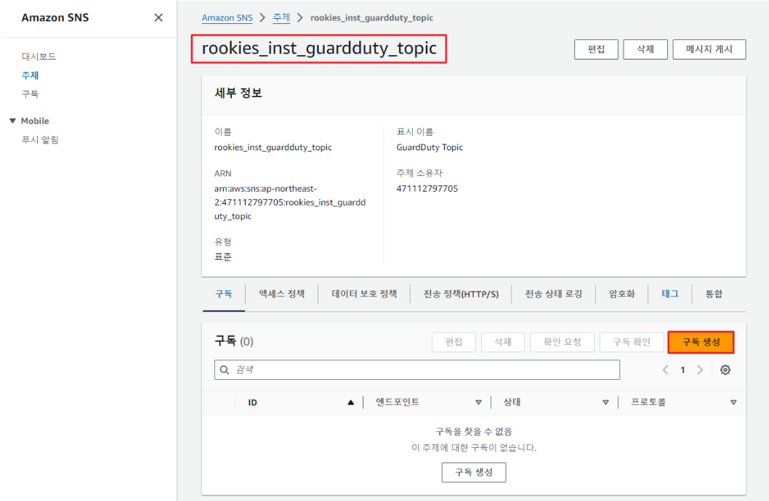Open the 구독 sidebar navigation item
This screenshot has width=769, height=501.
coord(30,94)
